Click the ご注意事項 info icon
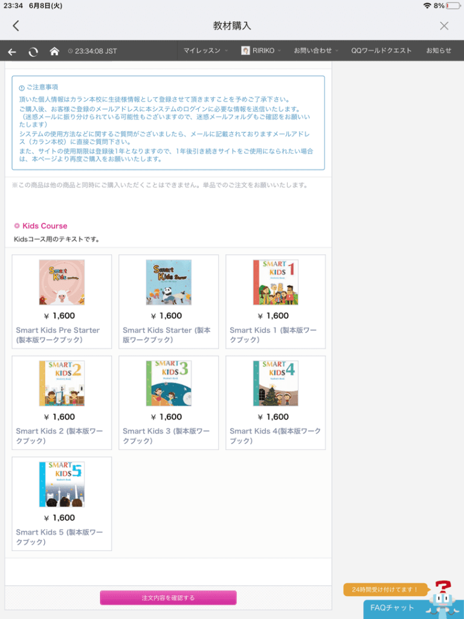 point(22,88)
